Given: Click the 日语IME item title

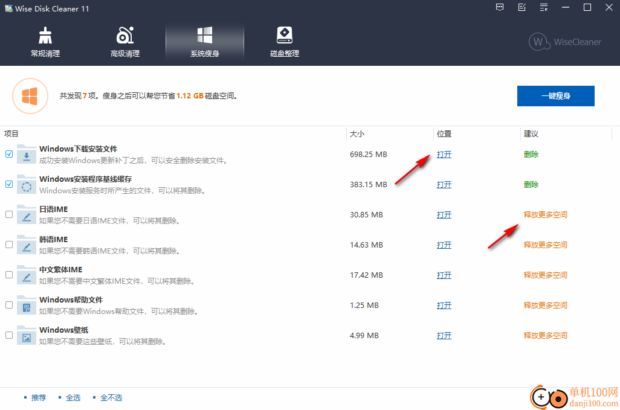Looking at the screenshot, I should coord(53,210).
